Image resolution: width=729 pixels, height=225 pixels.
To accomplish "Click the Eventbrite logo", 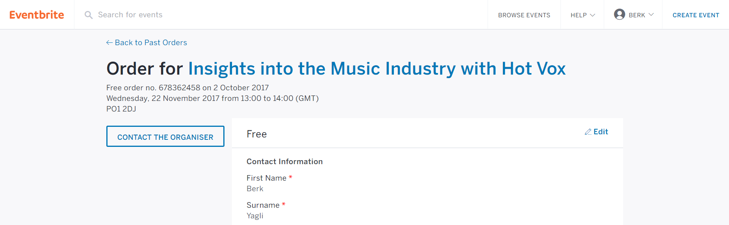I will click(37, 15).
